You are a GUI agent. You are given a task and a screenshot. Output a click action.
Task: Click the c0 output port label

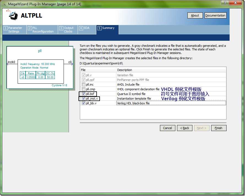(70, 62)
